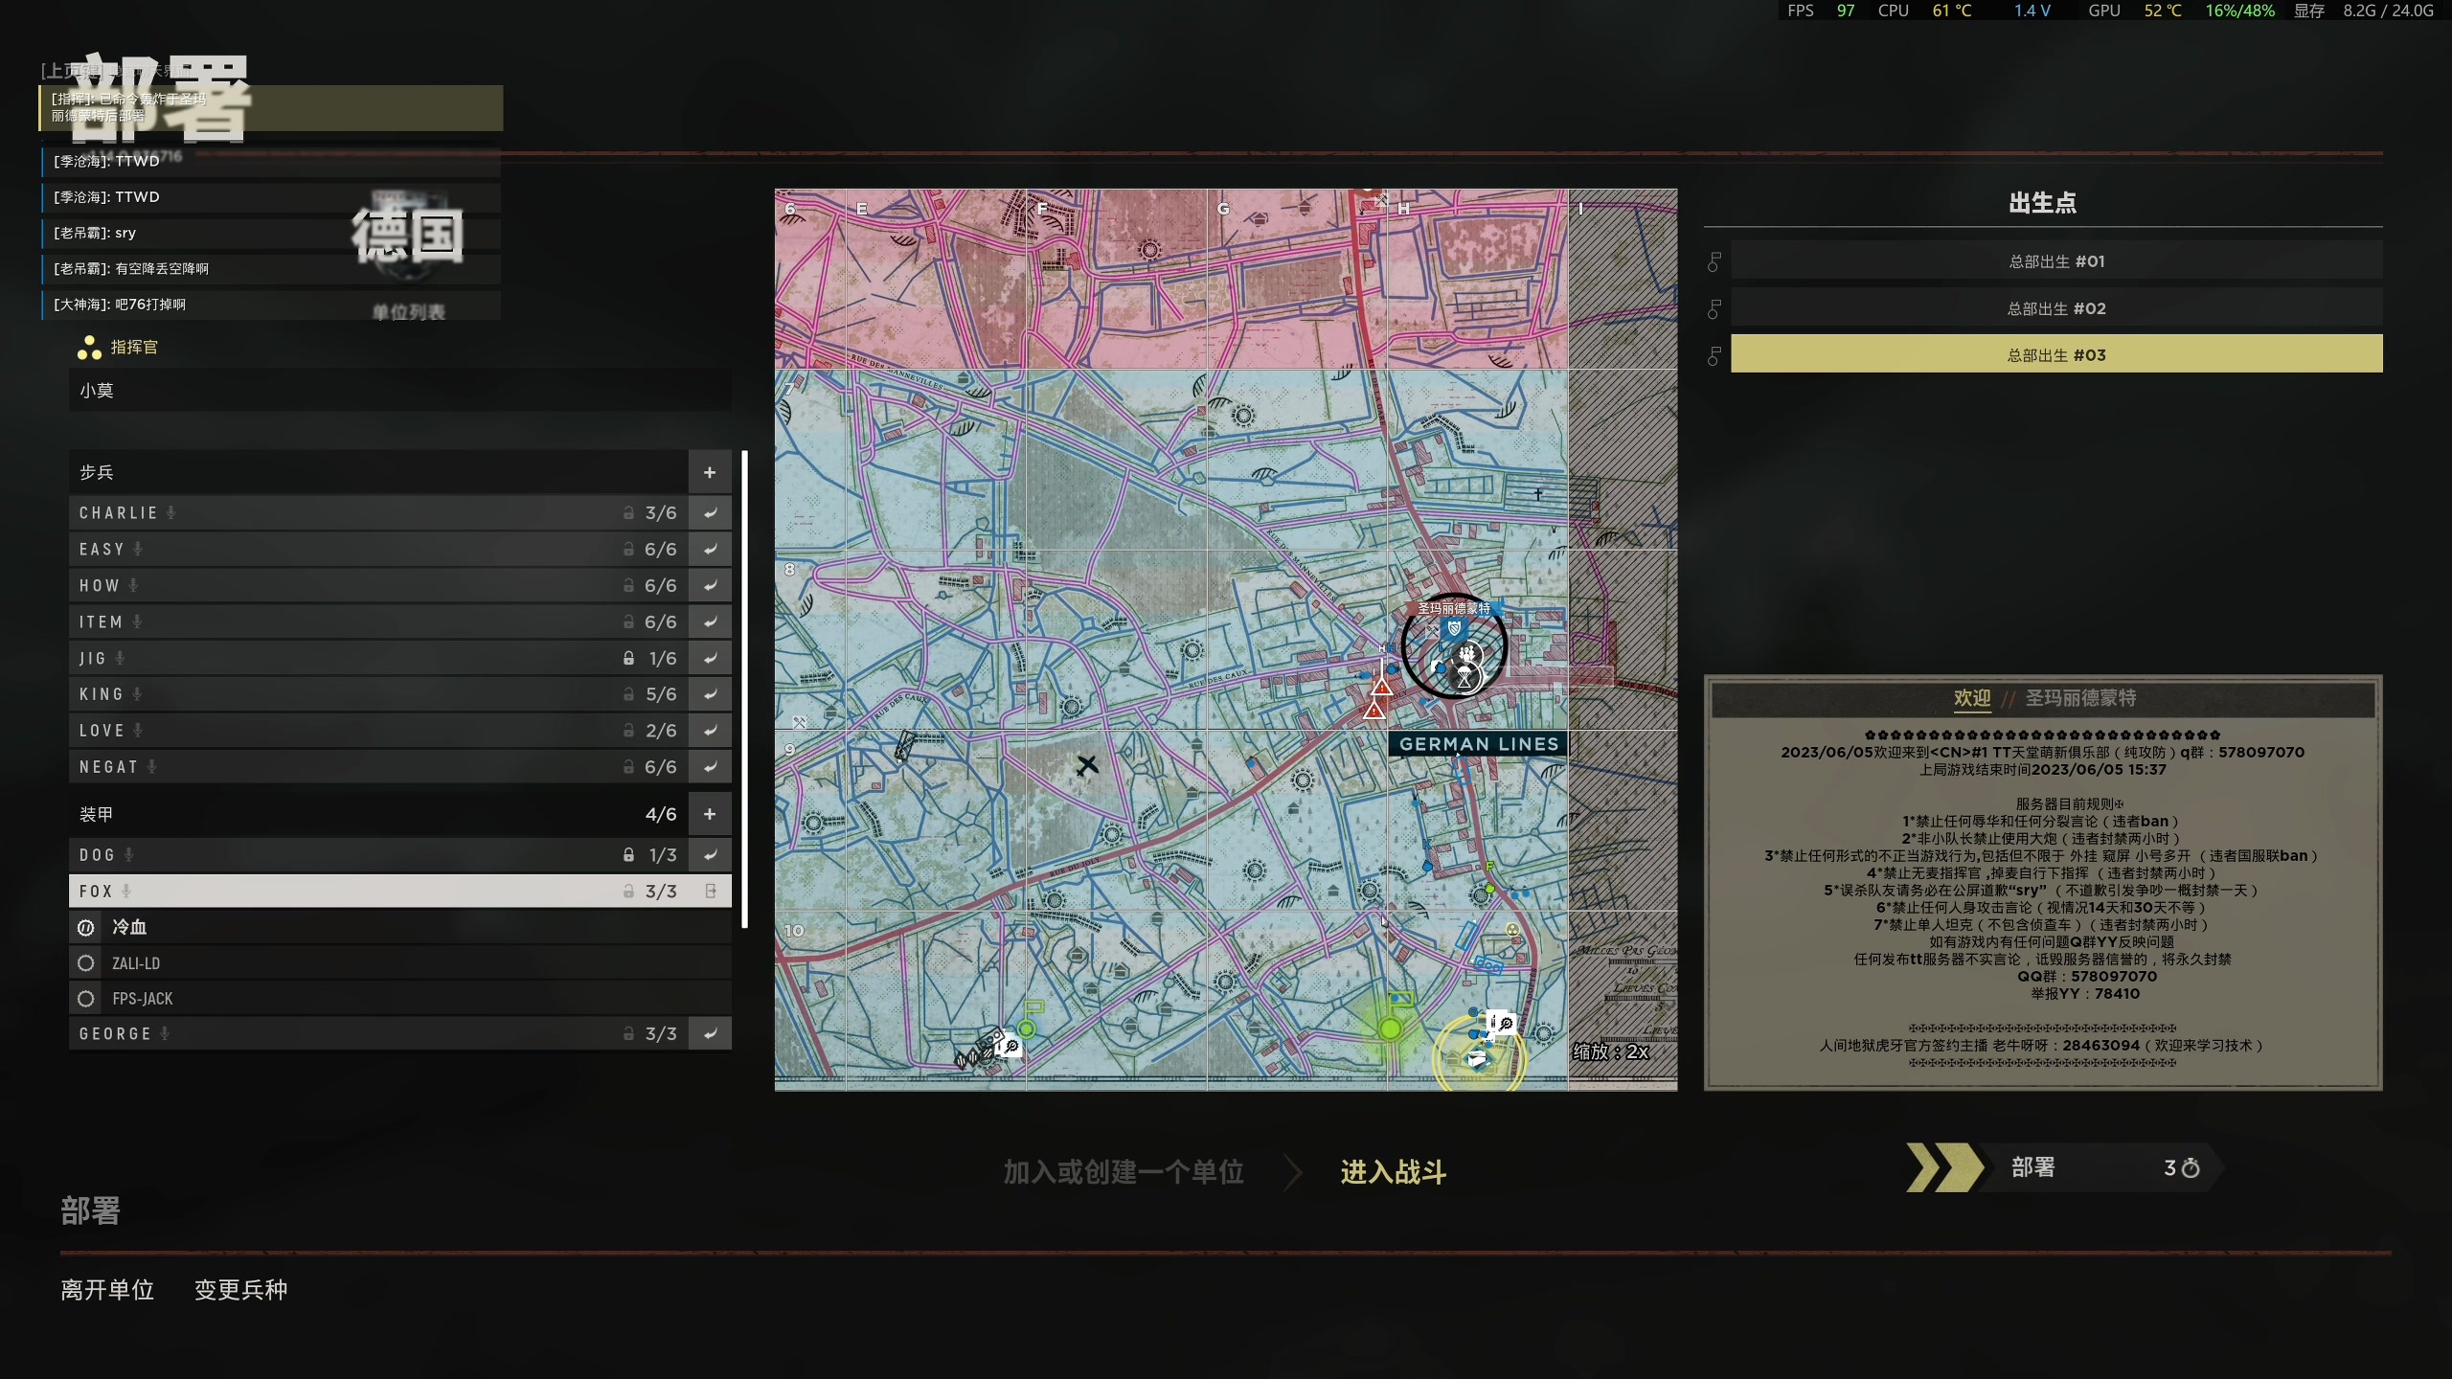Select FPS-JACK role radio circle

coord(86,999)
